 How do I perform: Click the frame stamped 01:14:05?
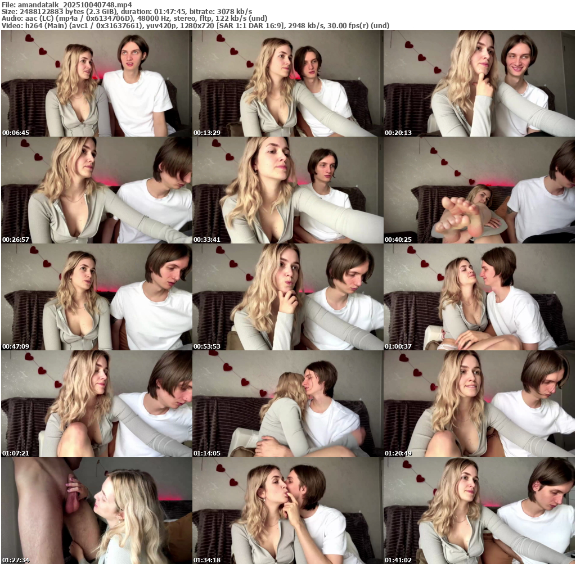287,404
